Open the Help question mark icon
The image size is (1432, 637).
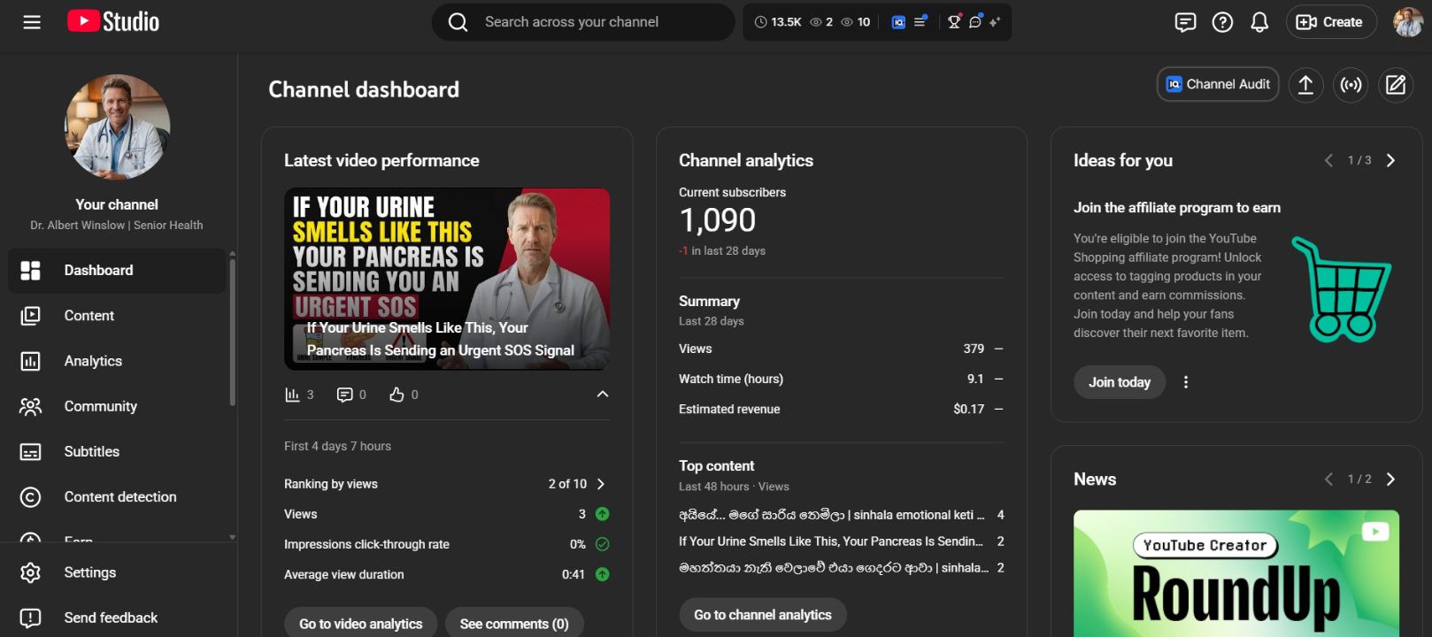[x=1222, y=22]
